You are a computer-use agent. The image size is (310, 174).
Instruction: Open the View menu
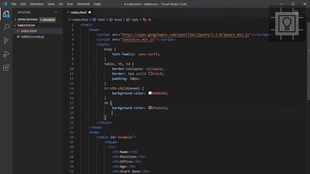tap(51, 4)
